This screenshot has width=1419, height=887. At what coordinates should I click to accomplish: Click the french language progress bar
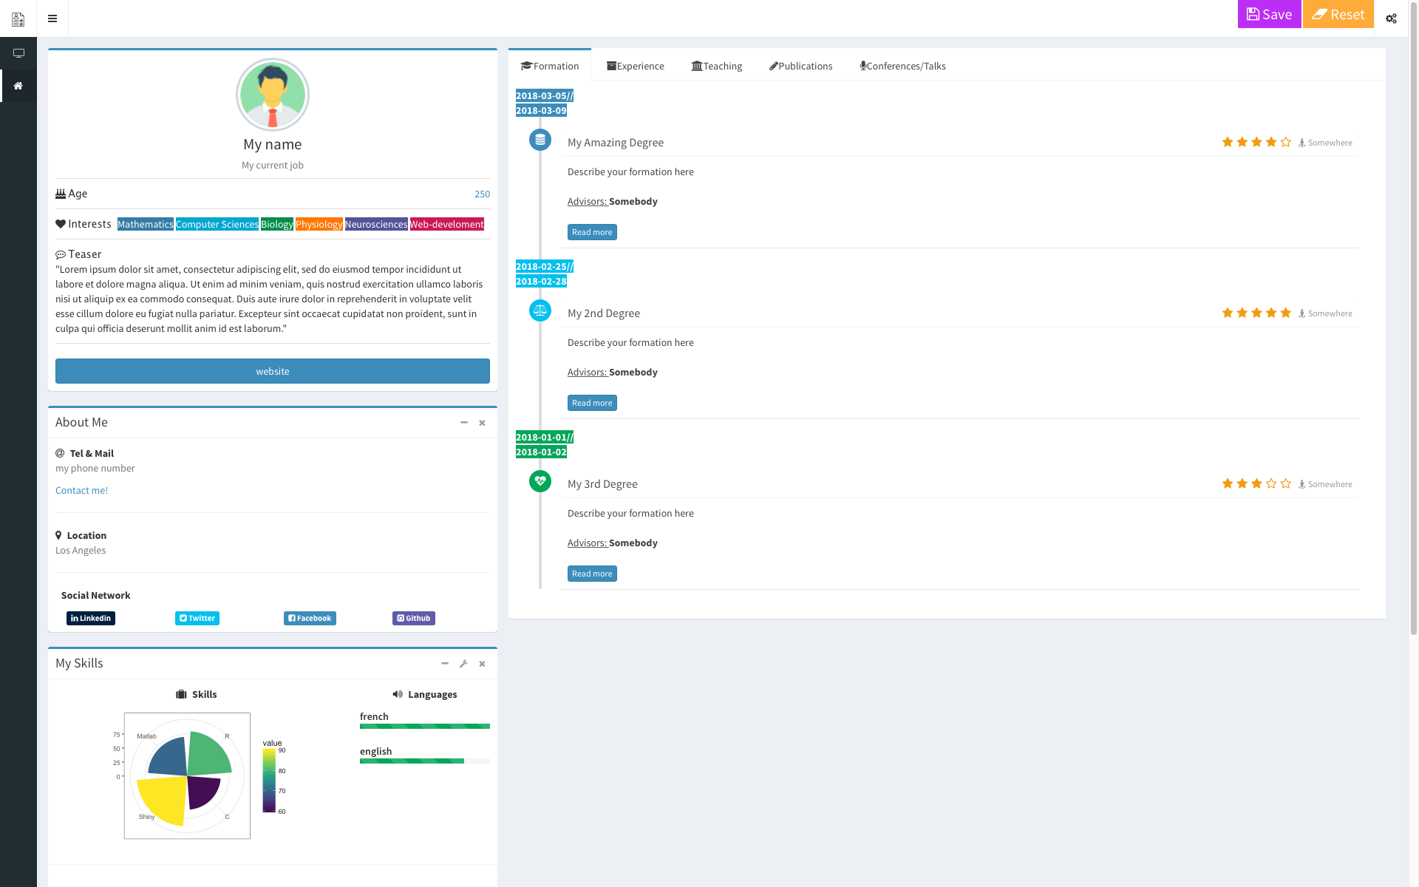(425, 726)
